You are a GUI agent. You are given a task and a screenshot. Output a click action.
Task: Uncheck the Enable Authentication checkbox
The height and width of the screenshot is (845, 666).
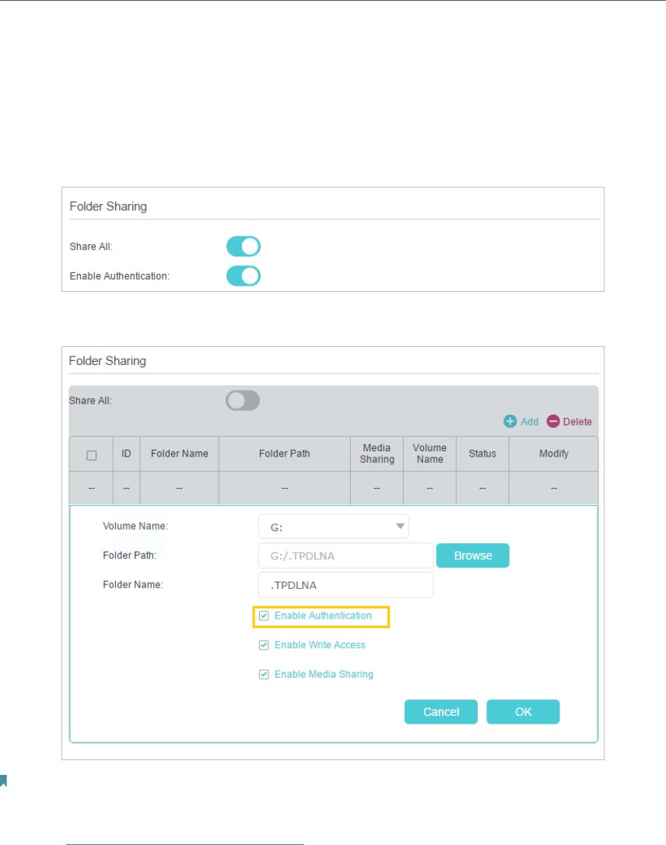[264, 615]
